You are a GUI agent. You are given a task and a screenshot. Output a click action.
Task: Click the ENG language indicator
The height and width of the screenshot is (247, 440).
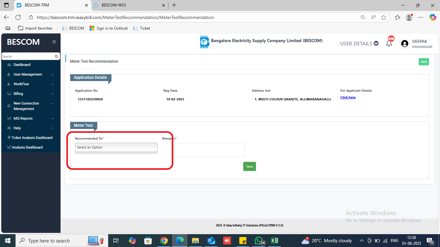click(394, 241)
